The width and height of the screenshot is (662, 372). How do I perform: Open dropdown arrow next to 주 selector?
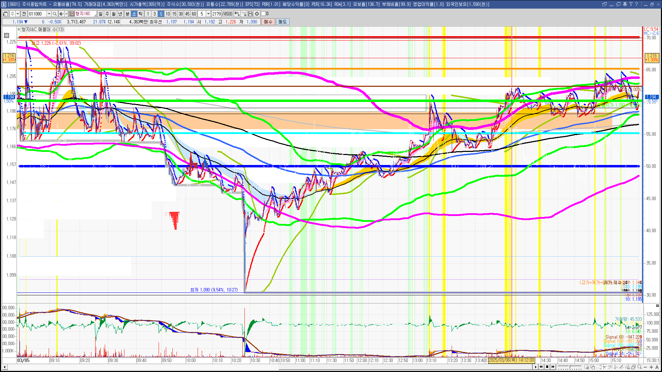[18, 14]
